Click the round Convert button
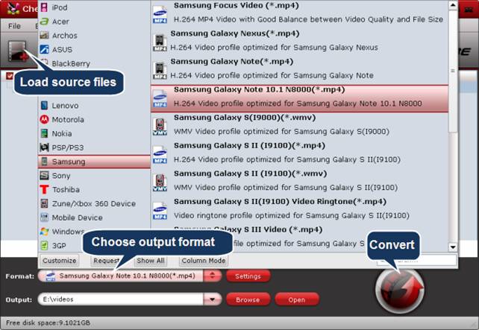The width and height of the screenshot is (479, 330). pyautogui.click(x=399, y=290)
